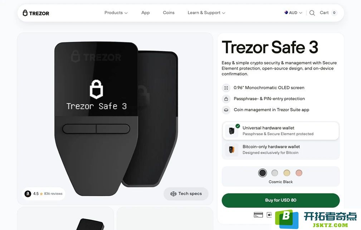Click the coin management feature icon
Screen dimensions: 361x230
(226, 110)
